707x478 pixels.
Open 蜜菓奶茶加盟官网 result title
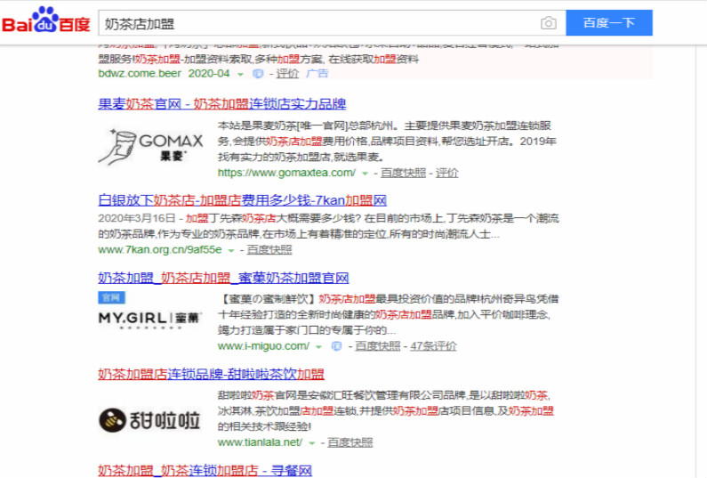(x=223, y=278)
